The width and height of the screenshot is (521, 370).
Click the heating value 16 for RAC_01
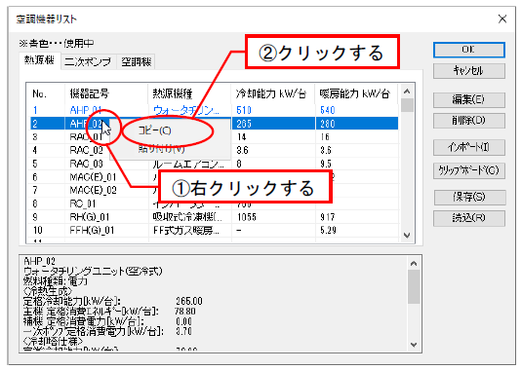click(x=325, y=137)
